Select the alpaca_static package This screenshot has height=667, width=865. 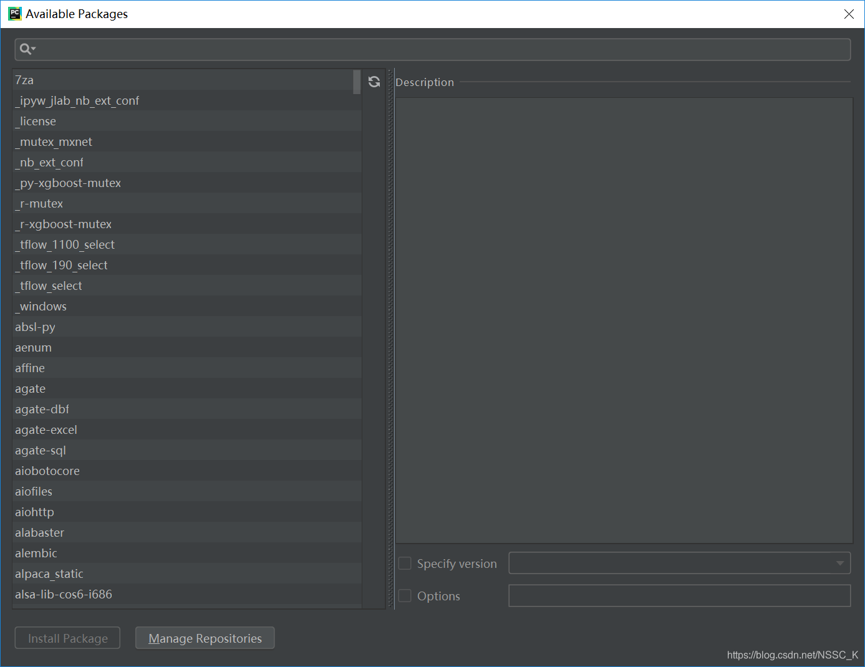pos(187,573)
